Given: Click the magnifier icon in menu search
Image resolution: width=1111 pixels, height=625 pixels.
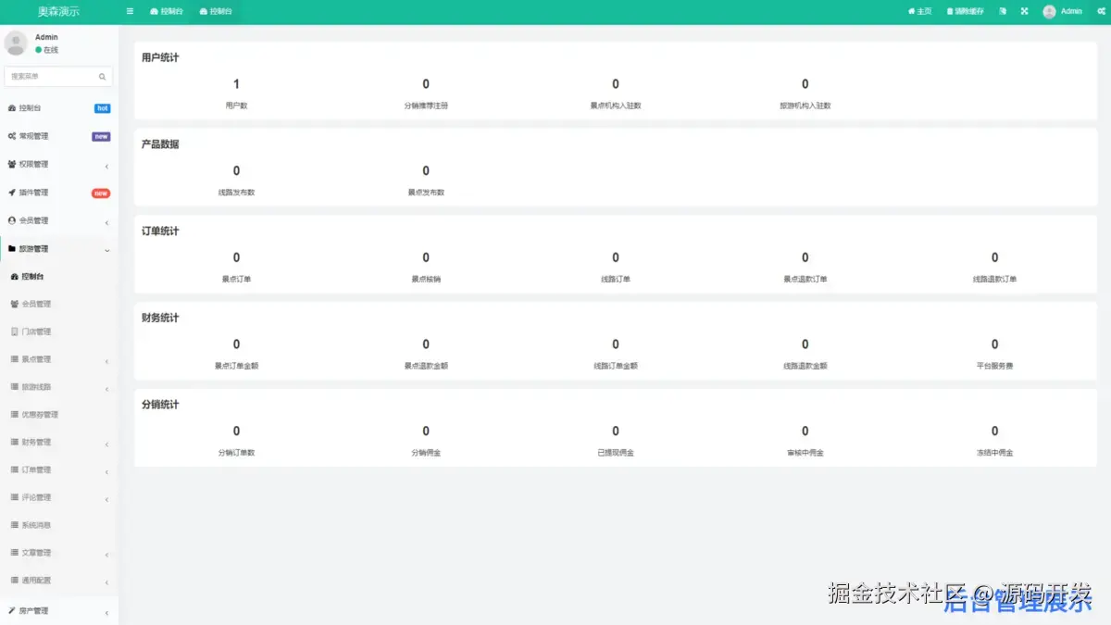Looking at the screenshot, I should 102,77.
